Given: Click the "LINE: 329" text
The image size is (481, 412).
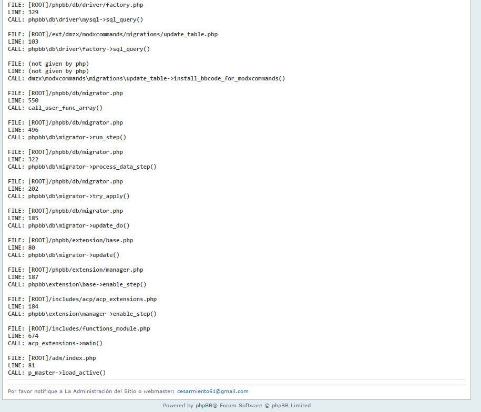Looking at the screenshot, I should pos(23,12).
